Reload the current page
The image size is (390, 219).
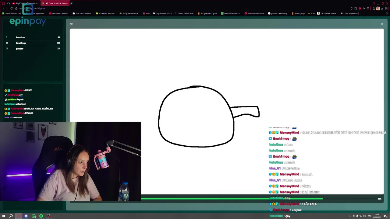12,9
